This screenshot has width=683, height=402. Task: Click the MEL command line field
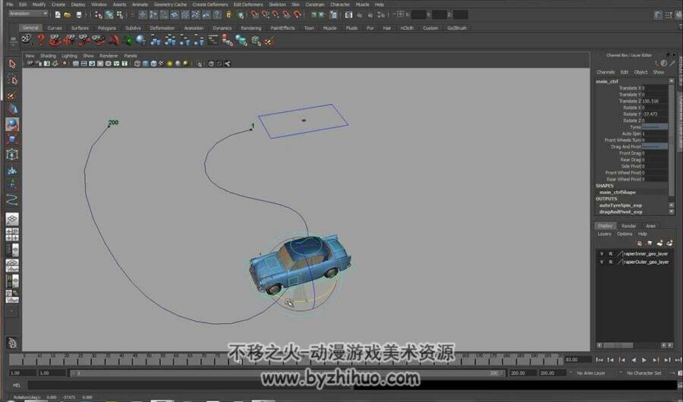pos(190,385)
